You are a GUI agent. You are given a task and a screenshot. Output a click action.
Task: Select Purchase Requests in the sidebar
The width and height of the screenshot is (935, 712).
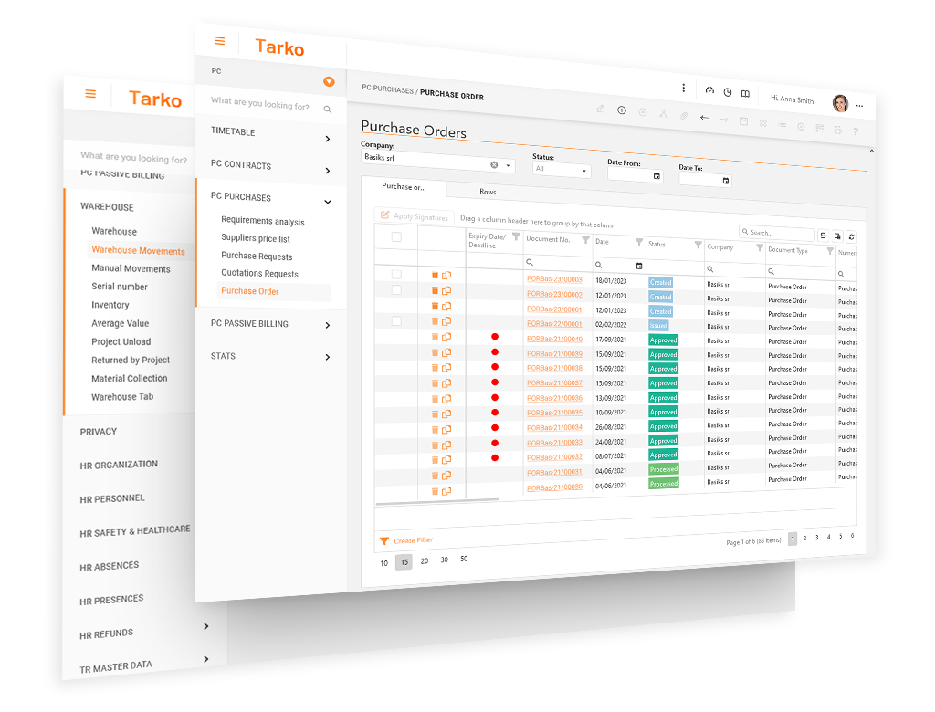coord(257,257)
